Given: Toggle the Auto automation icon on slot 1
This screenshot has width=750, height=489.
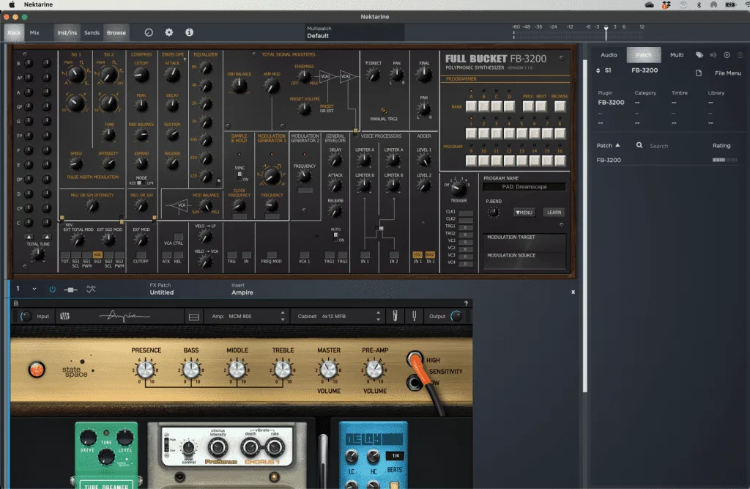Looking at the screenshot, I should 91,289.
